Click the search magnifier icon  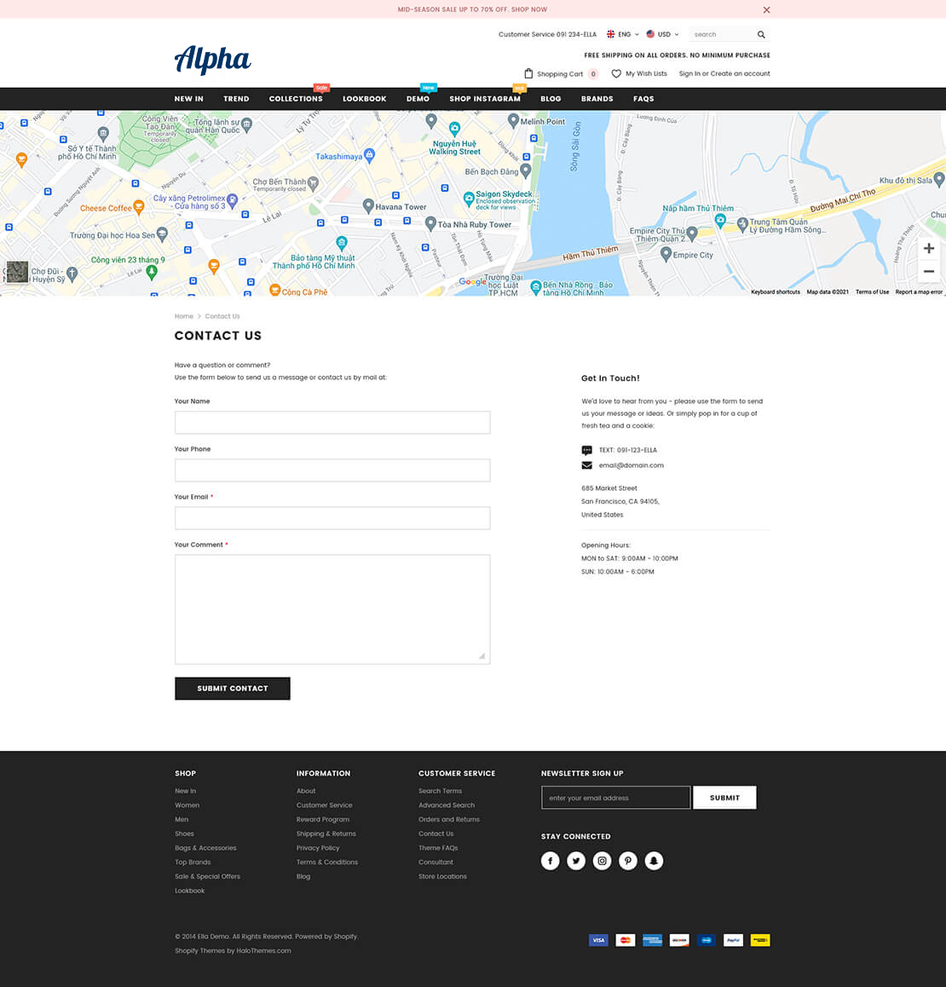coord(761,35)
